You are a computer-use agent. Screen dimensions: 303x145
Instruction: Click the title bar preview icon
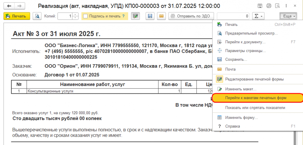pos(278,6)
